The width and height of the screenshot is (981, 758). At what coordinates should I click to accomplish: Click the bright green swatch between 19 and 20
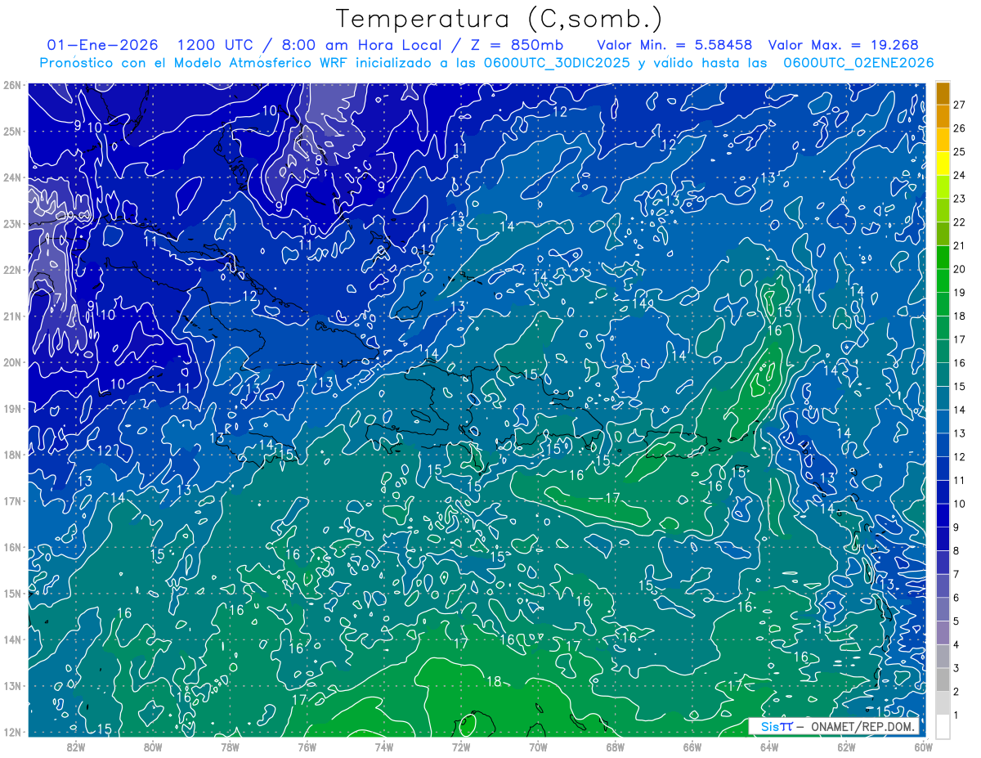click(x=943, y=281)
